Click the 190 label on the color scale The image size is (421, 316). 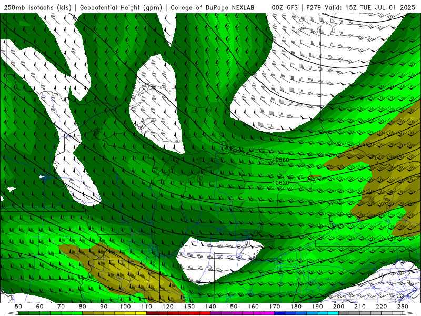317,307
